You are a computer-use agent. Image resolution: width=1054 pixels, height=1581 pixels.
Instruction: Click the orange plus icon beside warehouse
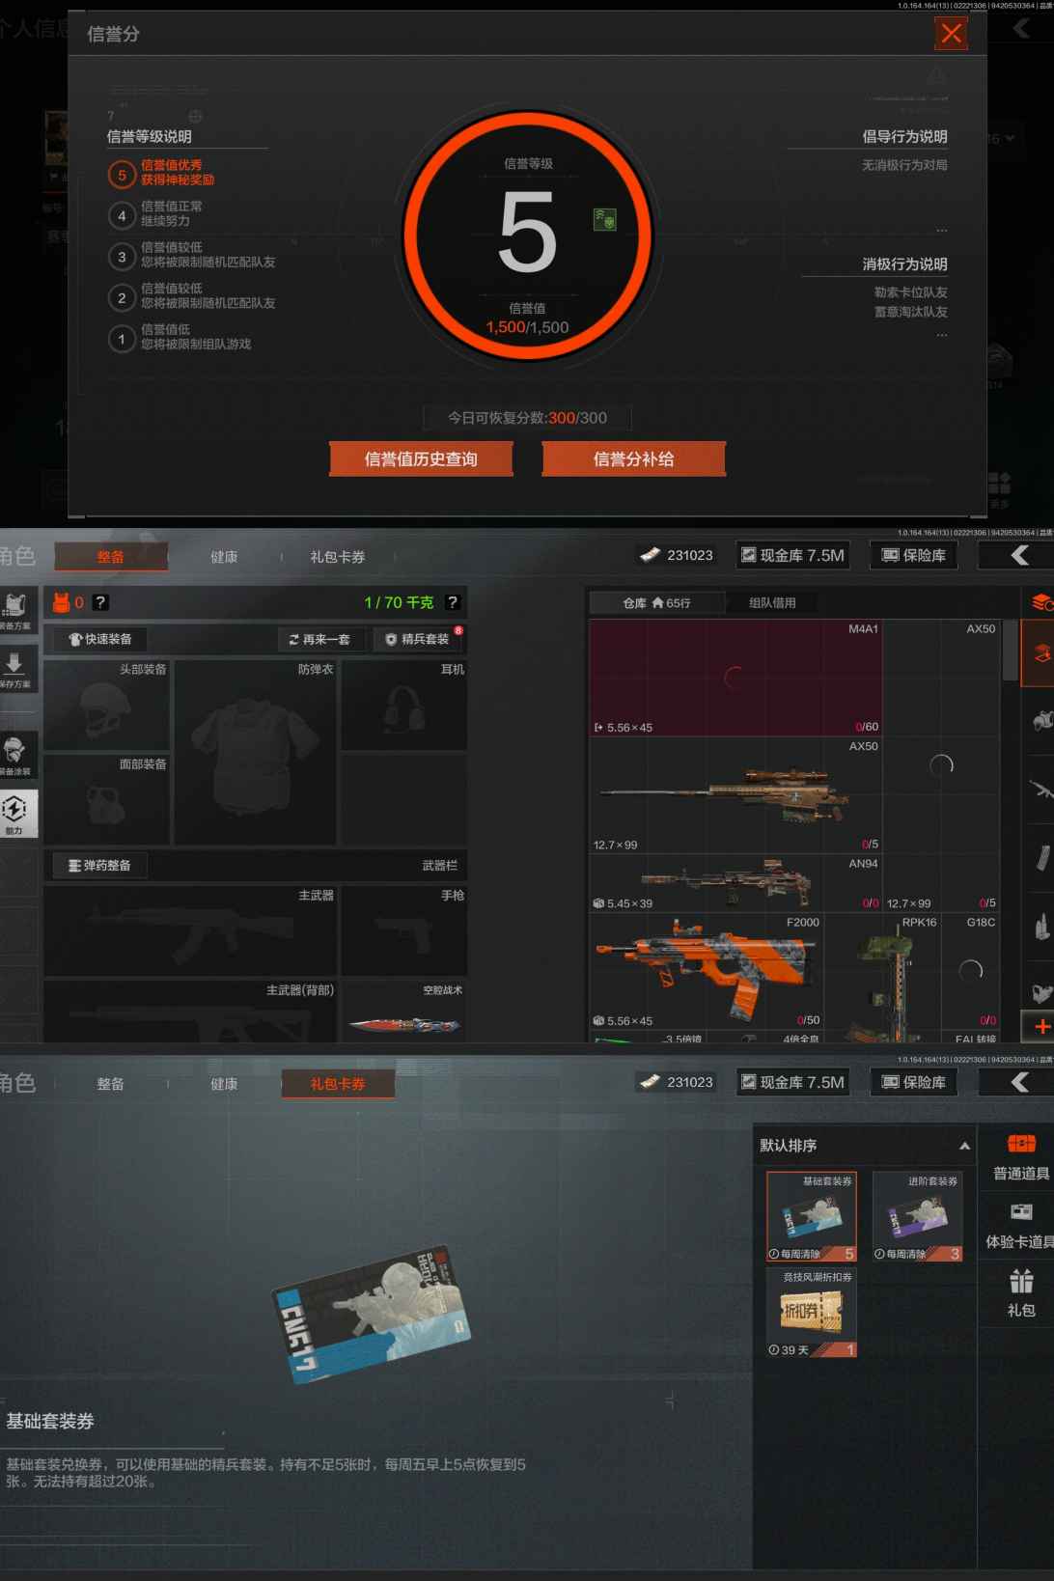click(1041, 1026)
